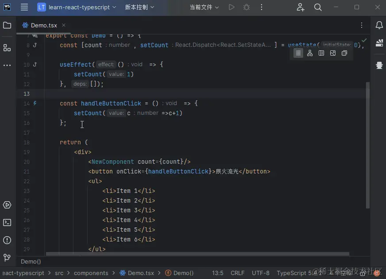Click the hierarchy diagram icon in floating toolbar

click(310, 53)
